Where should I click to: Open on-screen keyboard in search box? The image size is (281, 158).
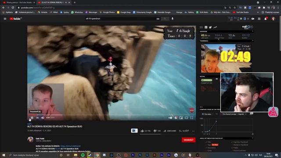tap(158, 18)
